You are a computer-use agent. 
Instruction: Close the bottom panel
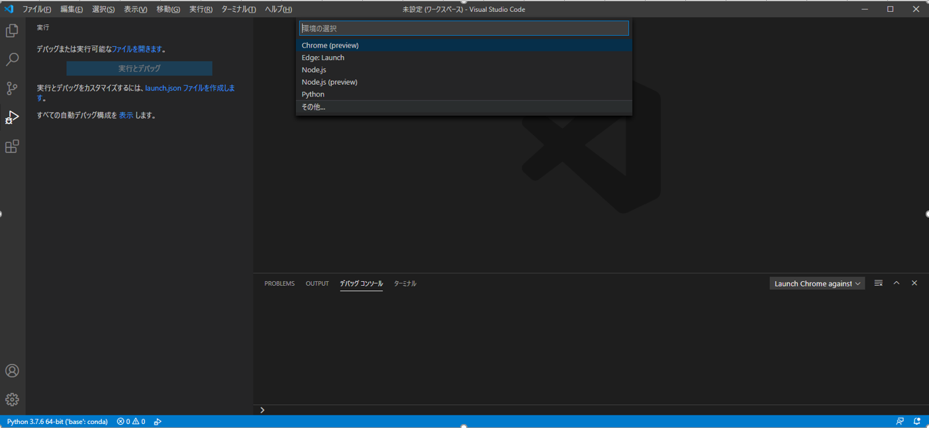[x=914, y=283]
